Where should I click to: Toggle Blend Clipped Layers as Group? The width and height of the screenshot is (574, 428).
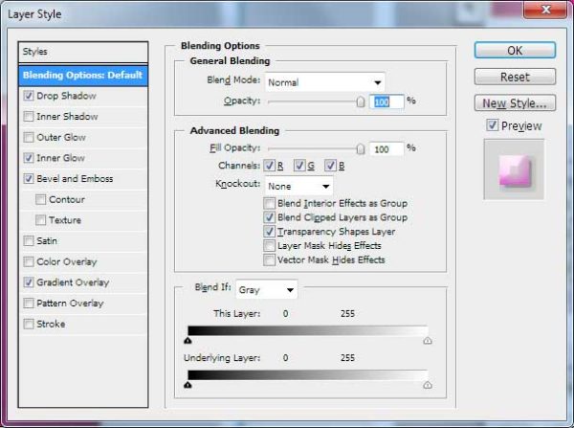[x=269, y=217]
